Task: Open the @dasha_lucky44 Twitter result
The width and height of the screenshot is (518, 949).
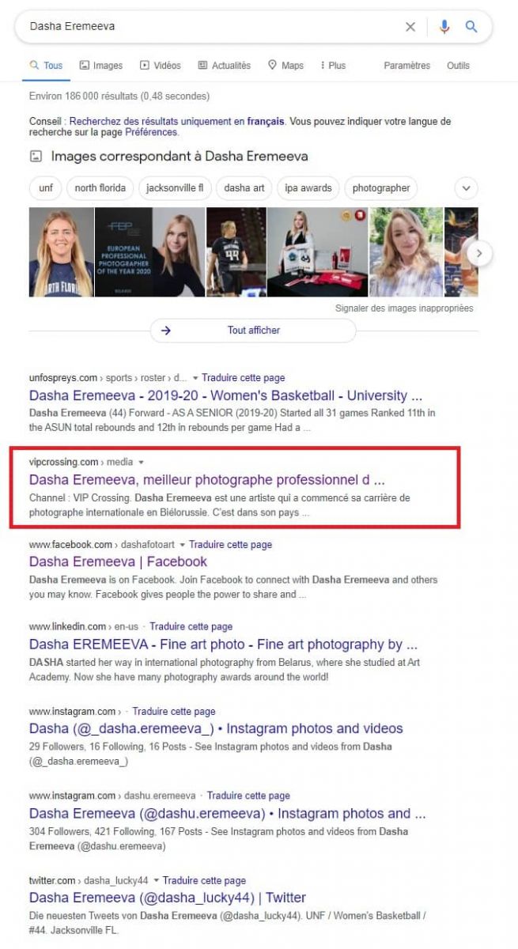Action: (168, 898)
